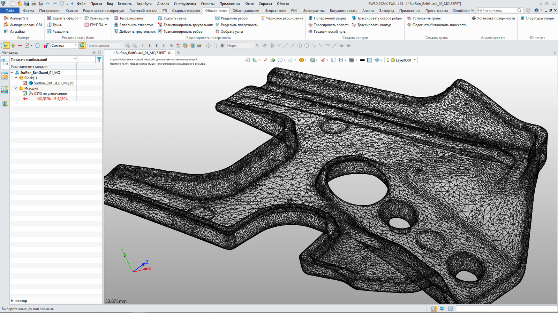The height and width of the screenshot is (313, 558).
Task: Expand the повтор section at panel bottom
Action: coord(13,301)
